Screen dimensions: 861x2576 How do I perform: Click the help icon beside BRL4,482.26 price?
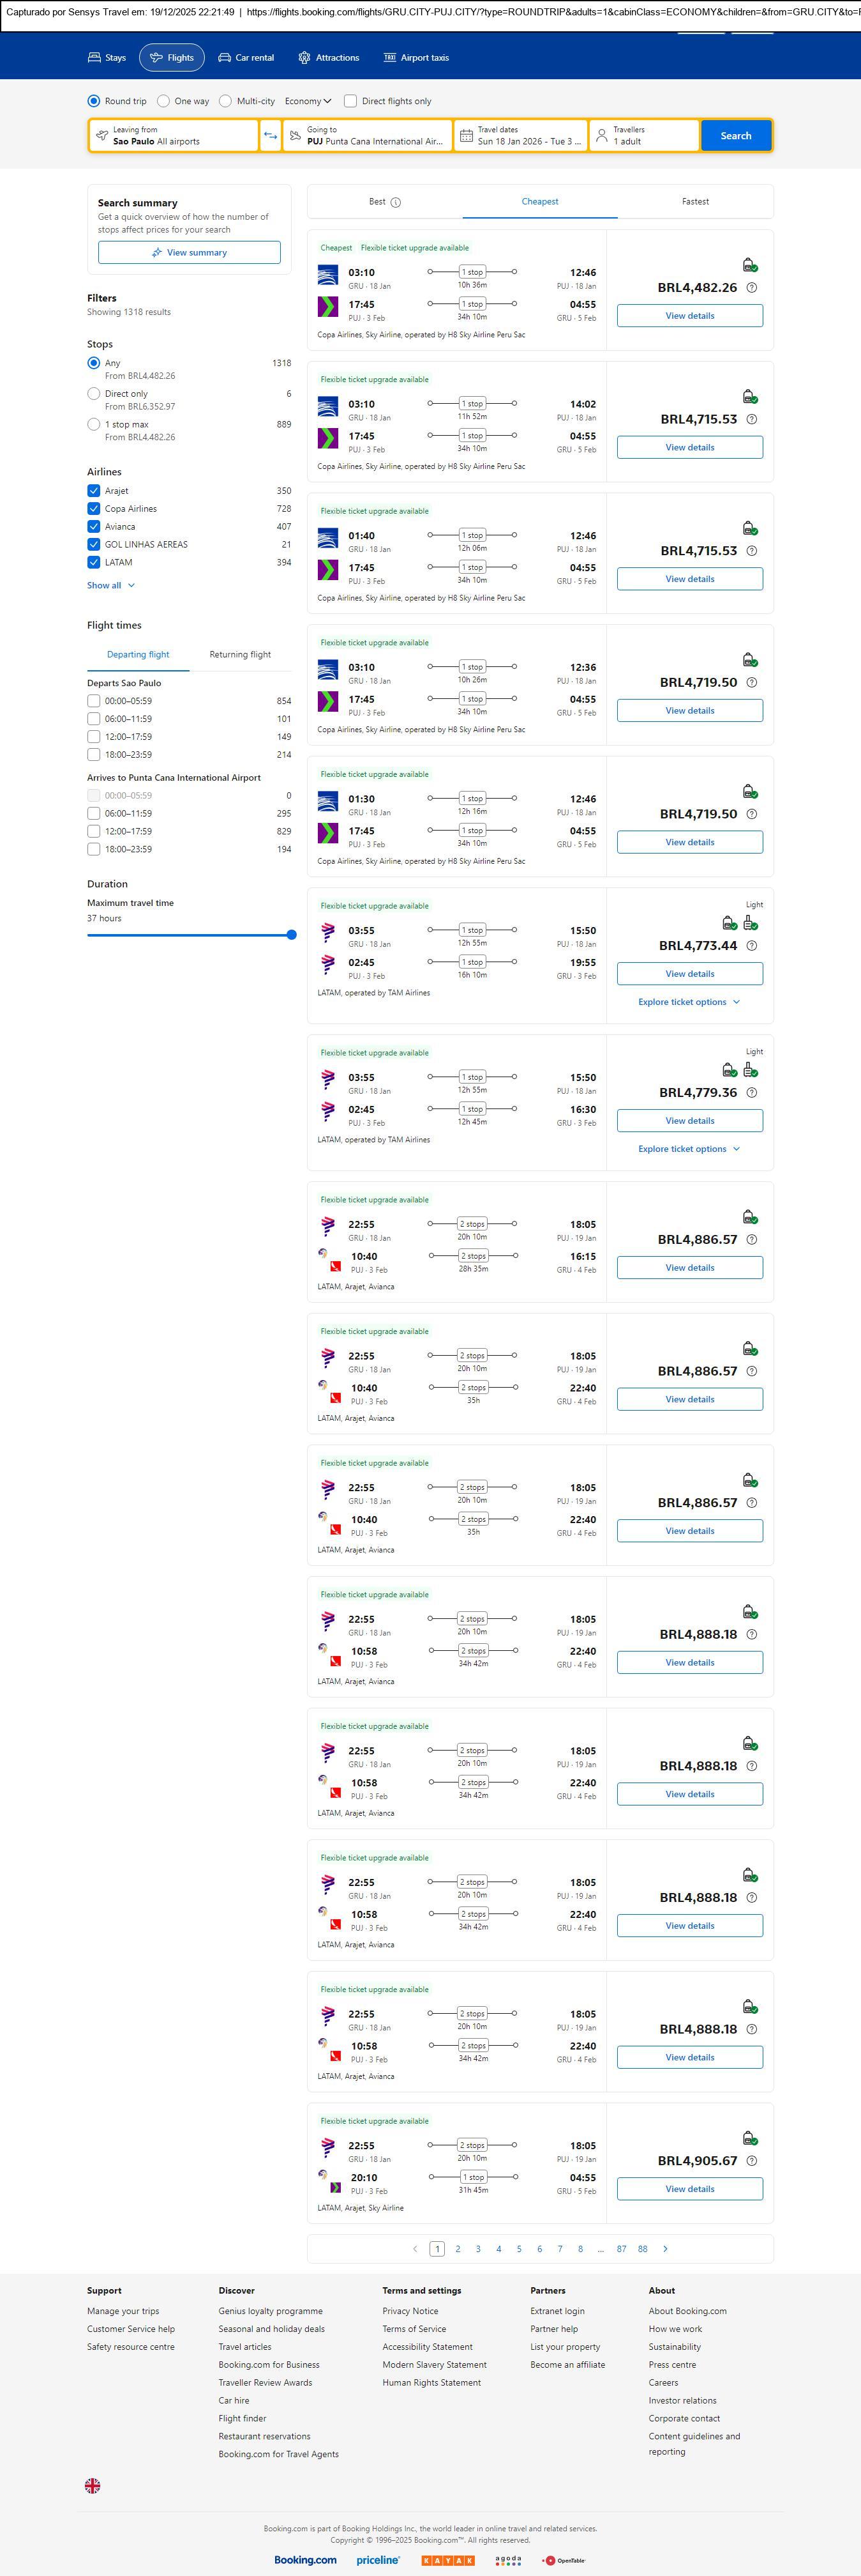tap(752, 288)
